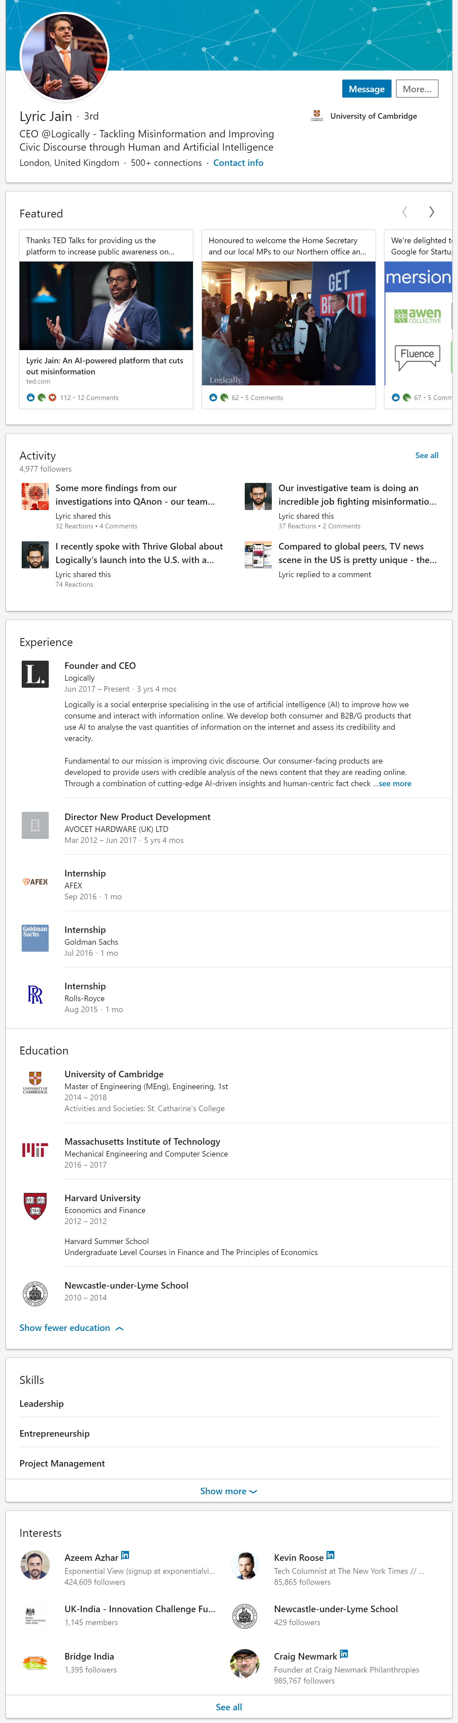The height and width of the screenshot is (1723, 458).
Task: Open 'Some more findings from our investigations' post
Action: point(135,495)
